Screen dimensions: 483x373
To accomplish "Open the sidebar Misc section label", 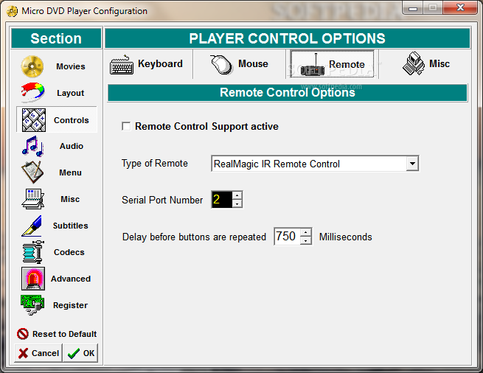I will pyautogui.click(x=70, y=199).
